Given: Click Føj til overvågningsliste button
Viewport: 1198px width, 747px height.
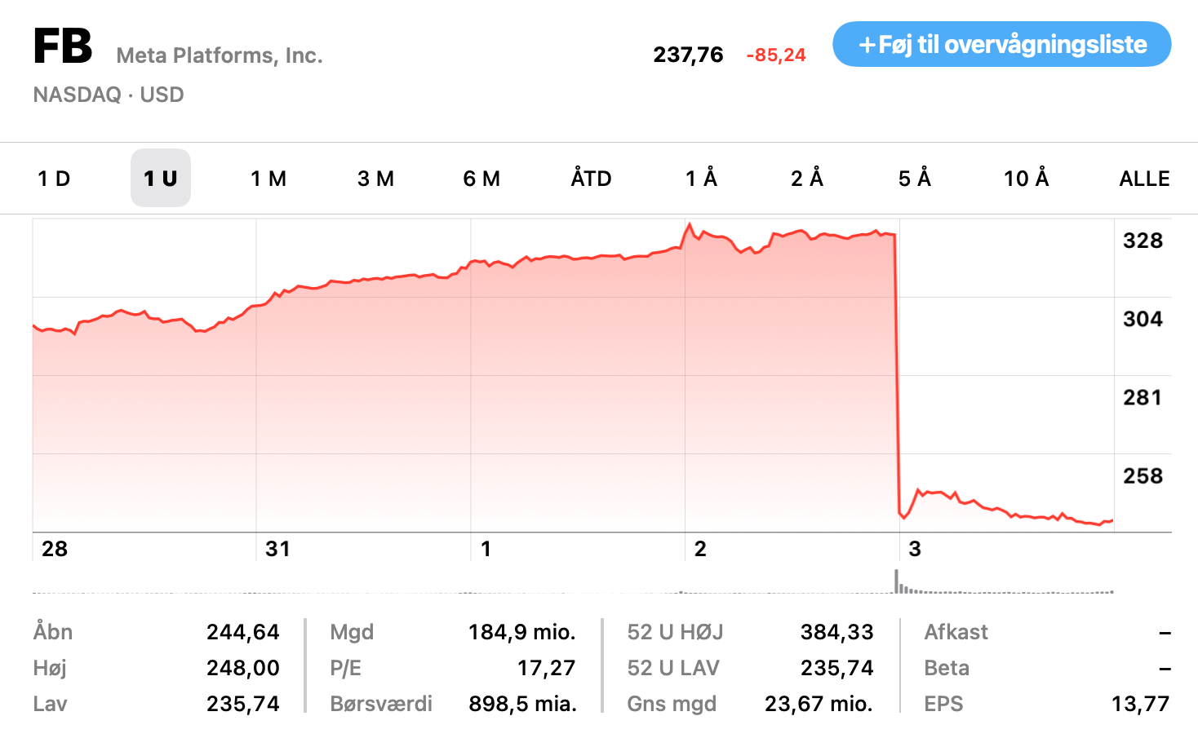Looking at the screenshot, I should coord(1001,44).
